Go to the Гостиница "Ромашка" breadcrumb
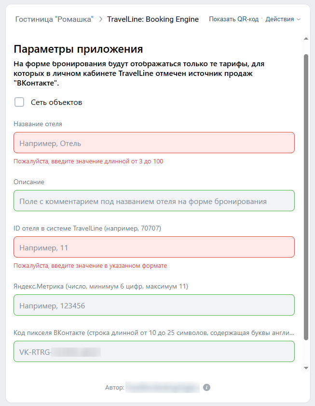315x406 pixels. click(54, 19)
